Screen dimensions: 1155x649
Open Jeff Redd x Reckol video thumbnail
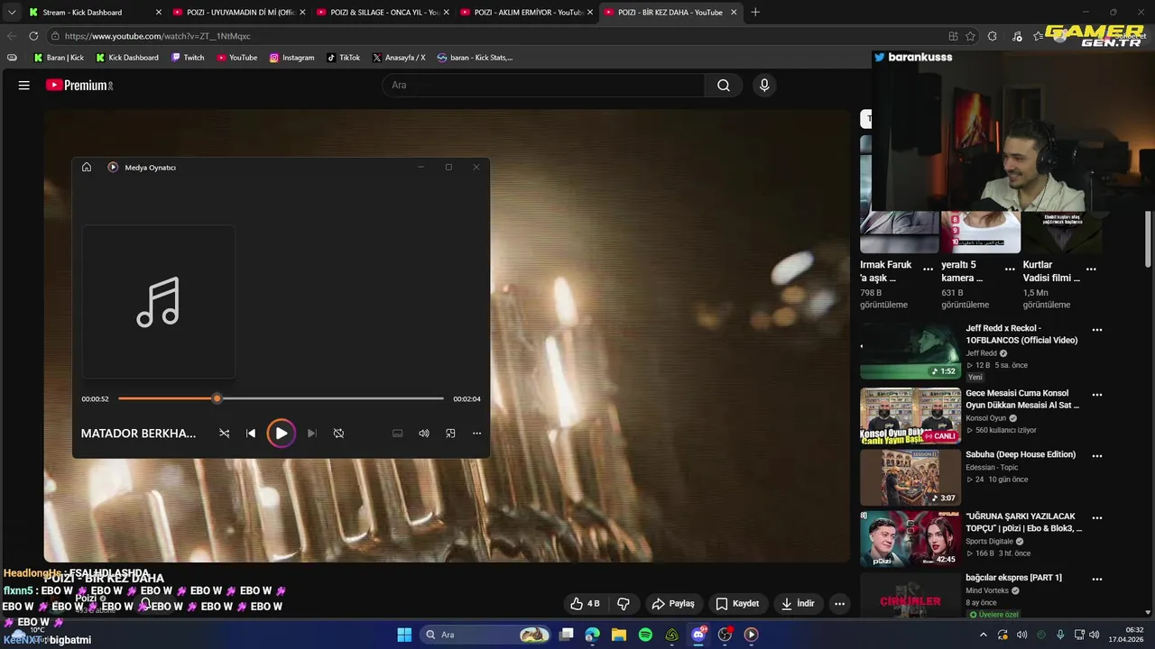click(x=910, y=352)
